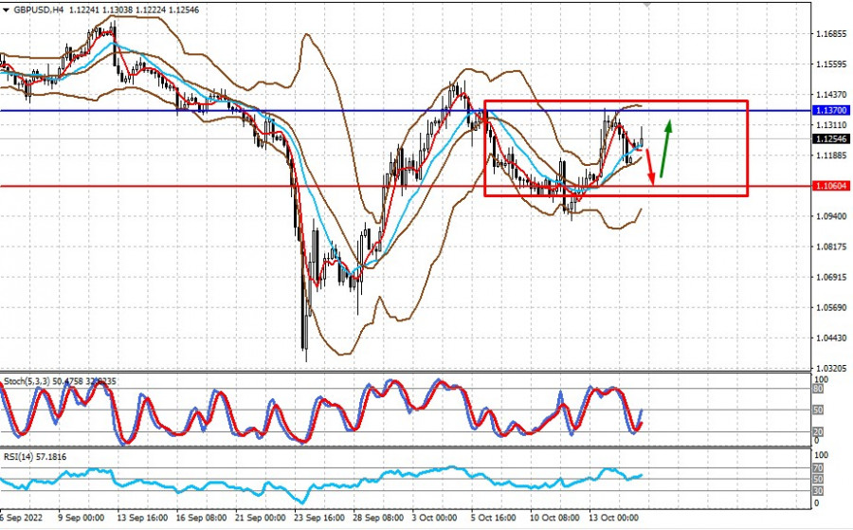The image size is (853, 530).
Task: Click the 1.16855 price axis label
Action: [x=831, y=34]
